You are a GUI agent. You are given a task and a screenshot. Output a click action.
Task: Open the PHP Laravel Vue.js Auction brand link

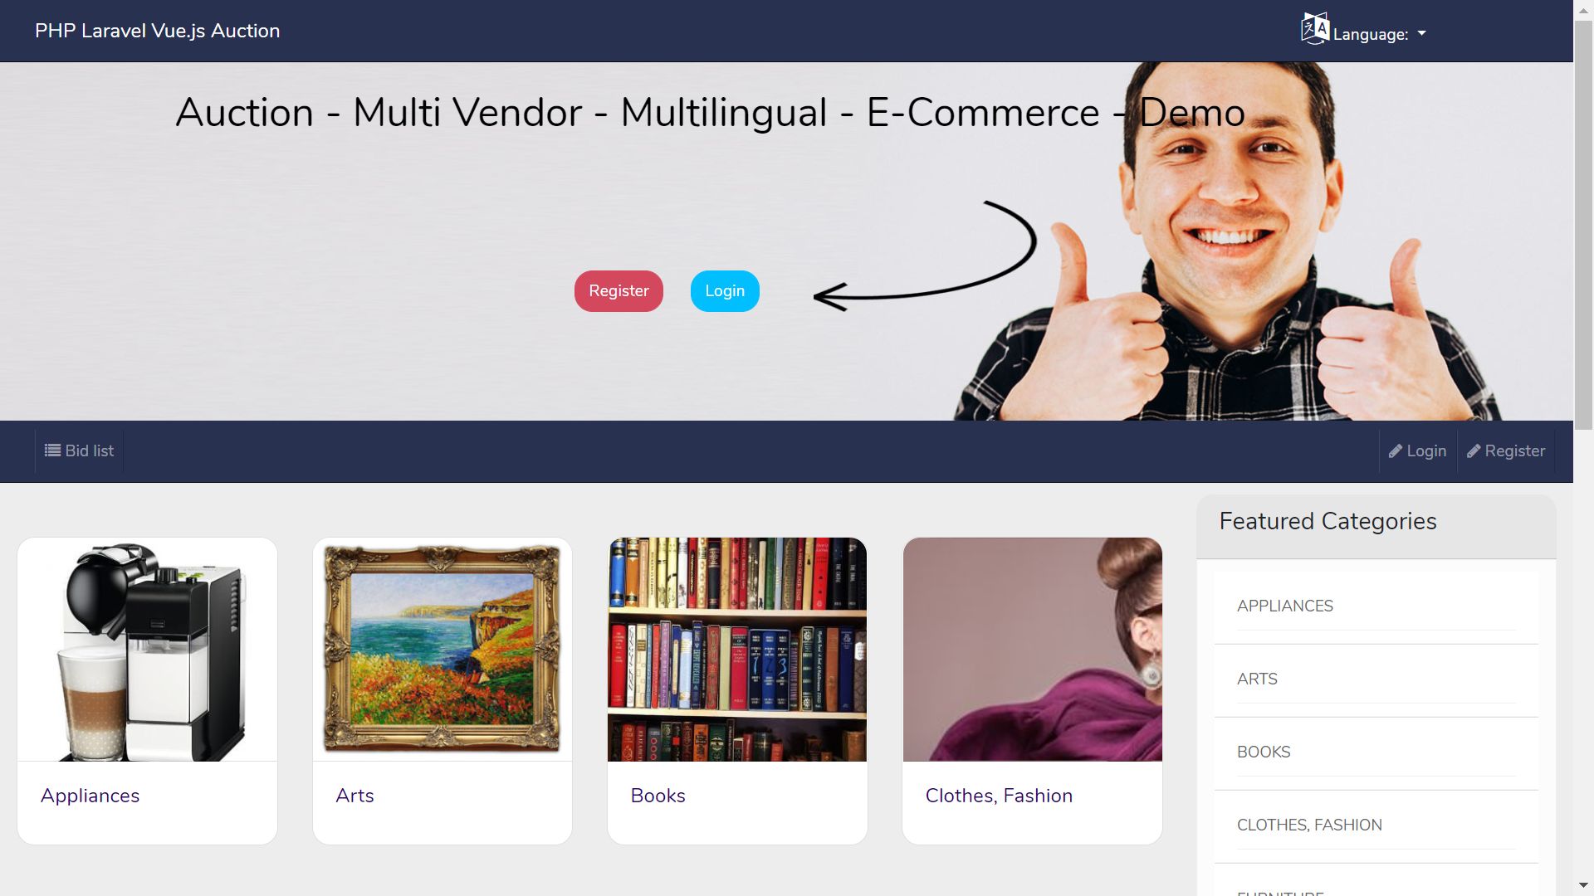coord(157,31)
